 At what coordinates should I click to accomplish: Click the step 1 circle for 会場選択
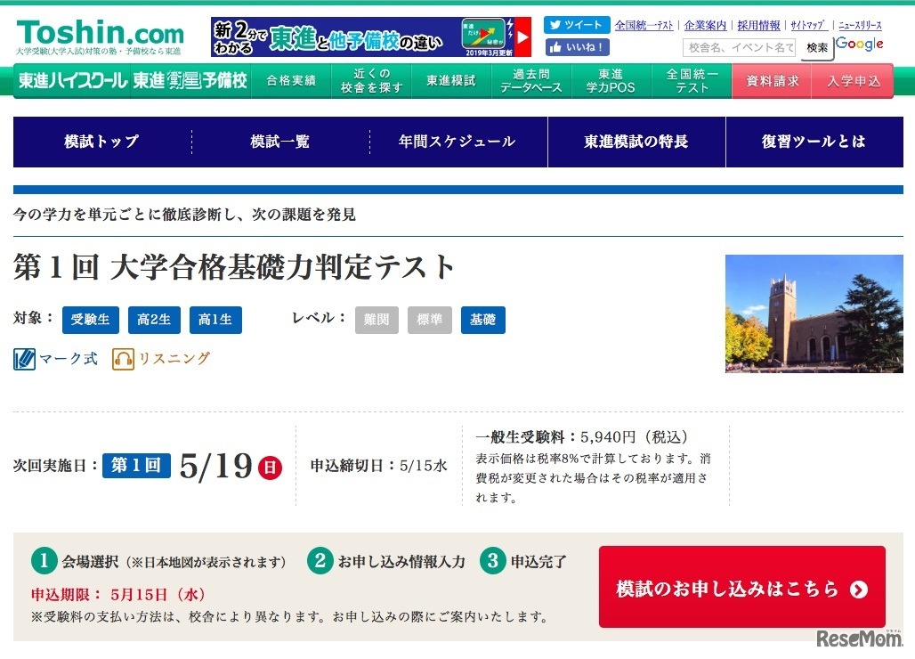tap(43, 560)
